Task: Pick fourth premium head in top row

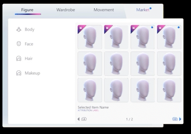Action: pyautogui.click(x=169, y=37)
